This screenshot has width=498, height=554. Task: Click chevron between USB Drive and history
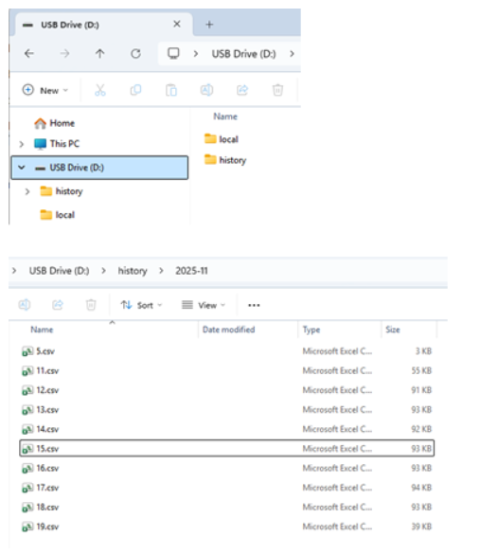[x=103, y=271]
